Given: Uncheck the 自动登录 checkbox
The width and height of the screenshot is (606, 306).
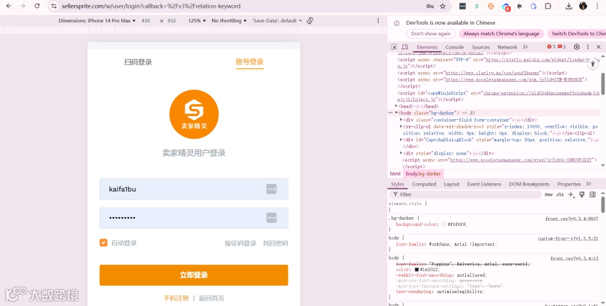Looking at the screenshot, I should 103,243.
